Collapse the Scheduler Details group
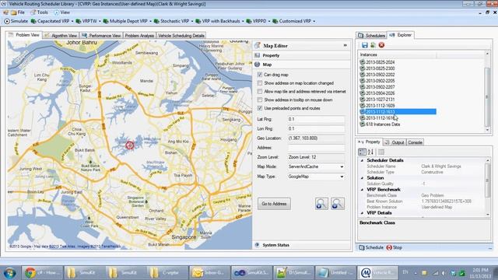This screenshot has width=498, height=280. (362, 160)
